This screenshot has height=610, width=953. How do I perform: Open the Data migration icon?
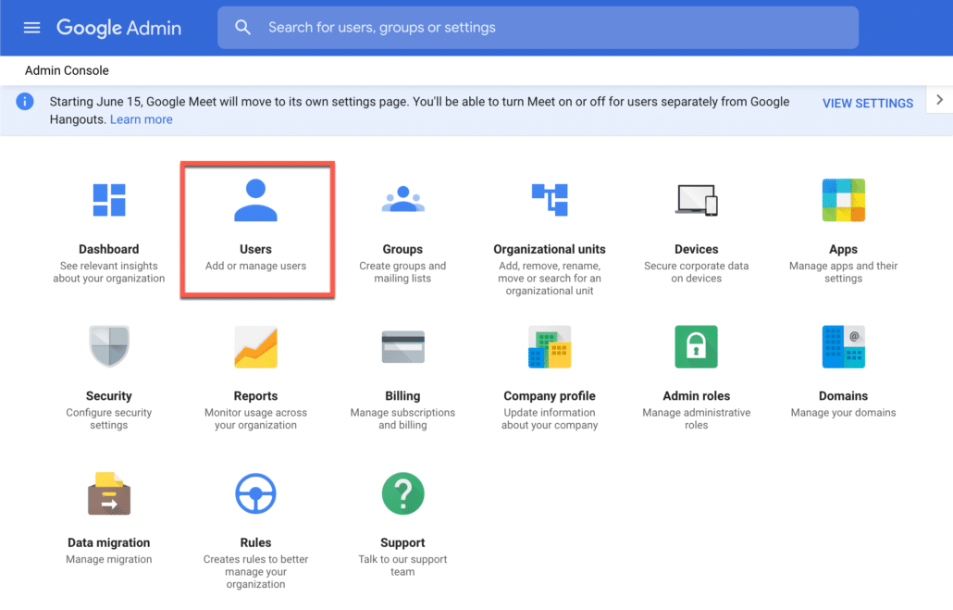coord(109,493)
